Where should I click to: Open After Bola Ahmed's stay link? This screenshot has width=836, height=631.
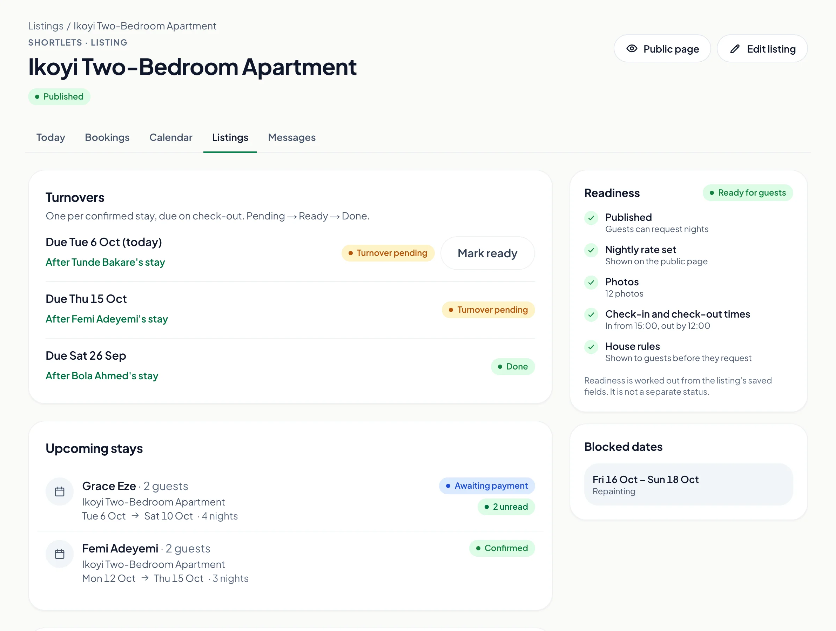102,375
